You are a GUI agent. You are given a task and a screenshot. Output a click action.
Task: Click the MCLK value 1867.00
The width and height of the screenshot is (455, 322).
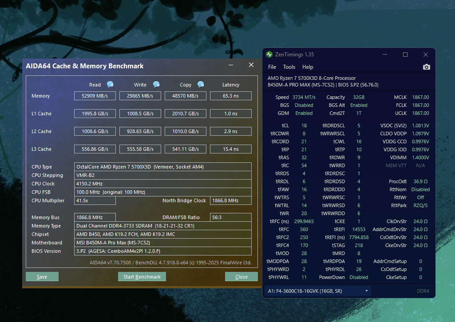(x=420, y=97)
